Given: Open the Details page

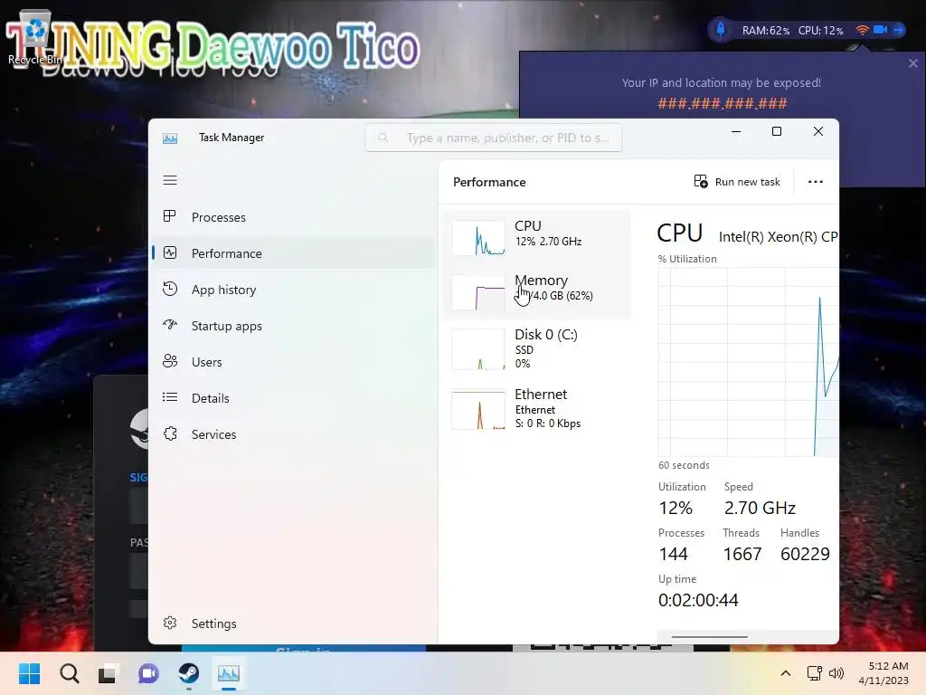Looking at the screenshot, I should click(294, 398).
